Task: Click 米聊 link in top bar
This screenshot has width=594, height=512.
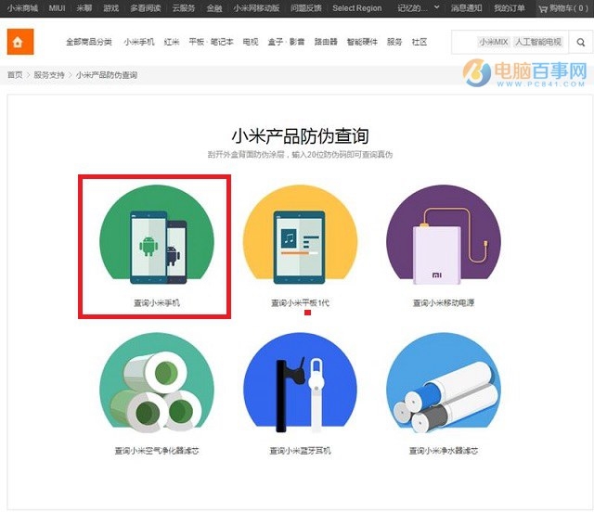Action: coord(84,8)
